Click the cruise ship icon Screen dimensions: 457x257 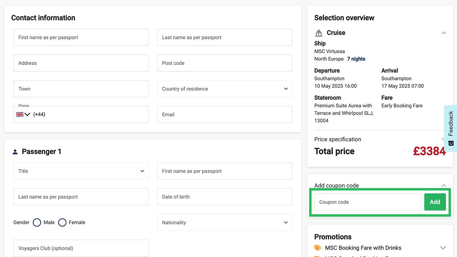point(318,33)
